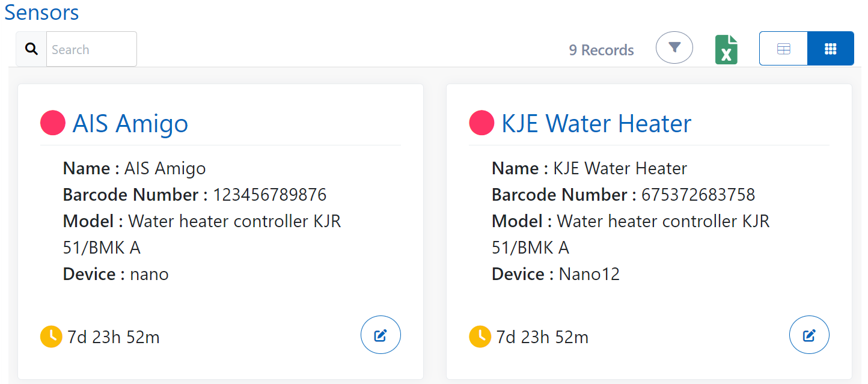Screen dimensions: 868x384
Task: Edit the KJE Water Heater sensor
Action: [x=809, y=335]
